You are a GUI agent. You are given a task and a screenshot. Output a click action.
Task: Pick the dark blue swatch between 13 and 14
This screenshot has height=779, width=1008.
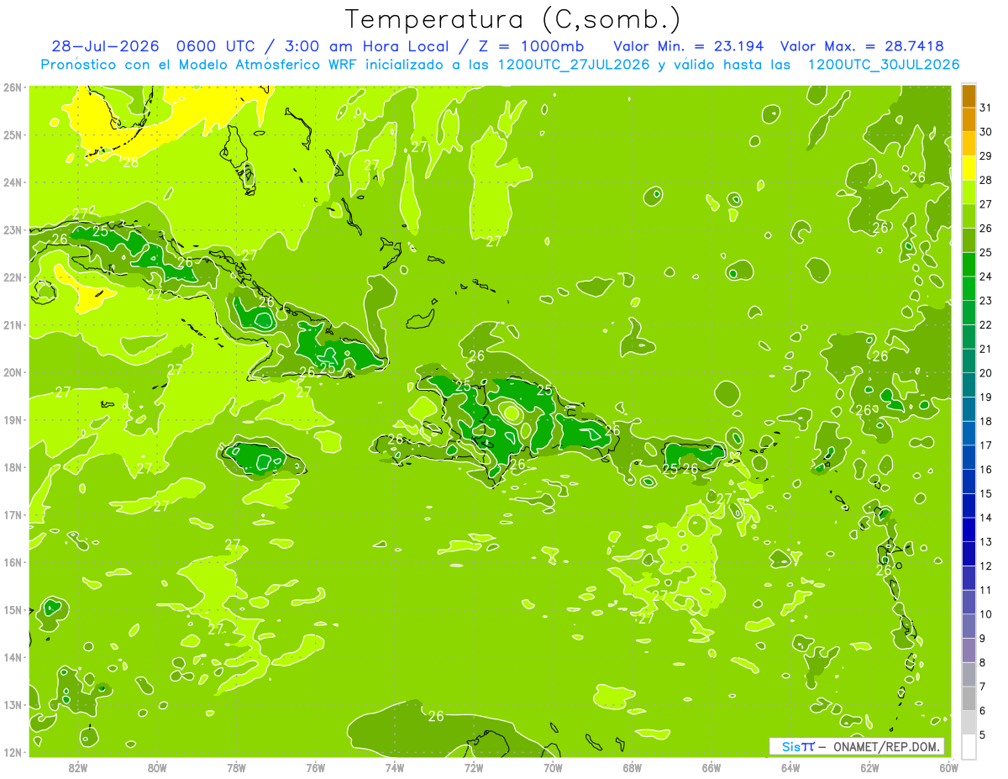click(x=969, y=530)
